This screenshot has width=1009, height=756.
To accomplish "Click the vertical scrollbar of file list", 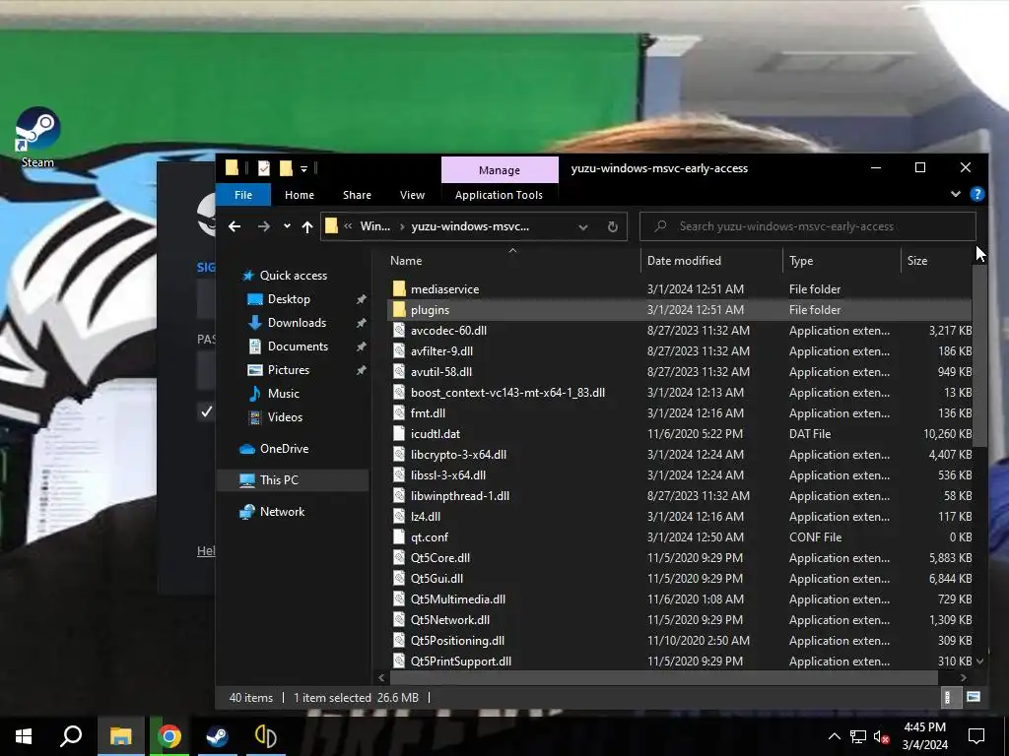I will point(979,354).
